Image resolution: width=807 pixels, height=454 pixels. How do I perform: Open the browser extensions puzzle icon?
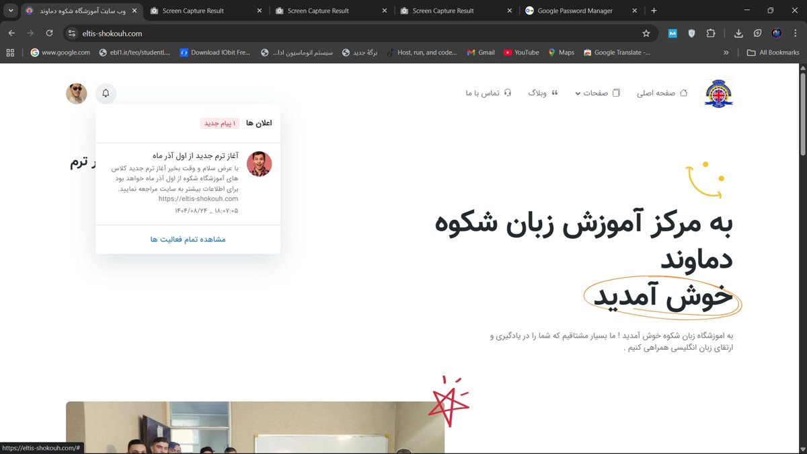(x=711, y=33)
